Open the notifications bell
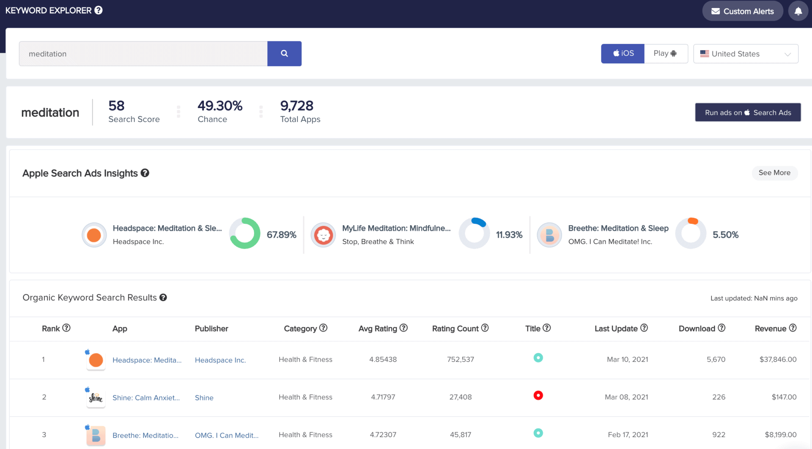The width and height of the screenshot is (812, 449). click(798, 11)
